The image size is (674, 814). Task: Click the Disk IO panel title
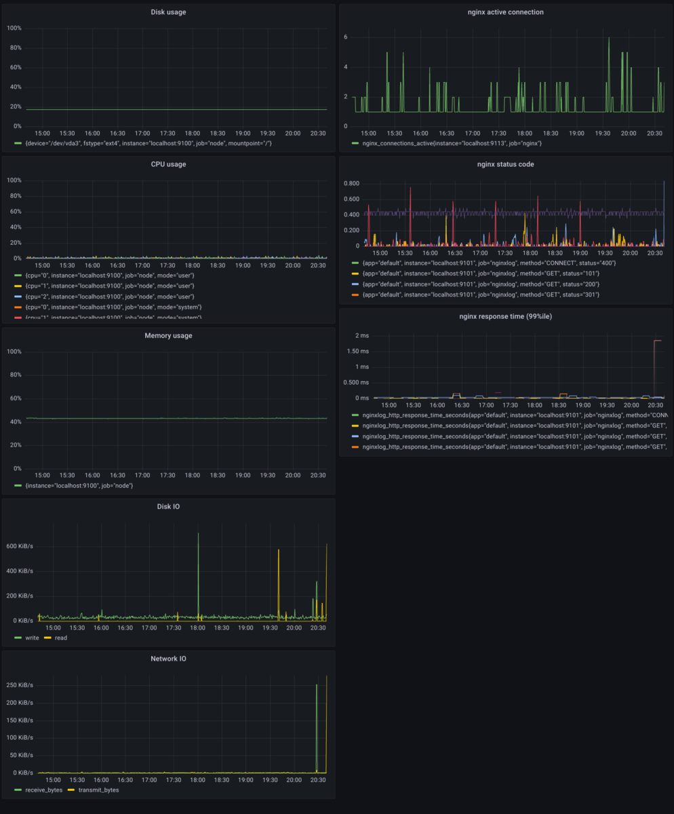[x=168, y=506]
